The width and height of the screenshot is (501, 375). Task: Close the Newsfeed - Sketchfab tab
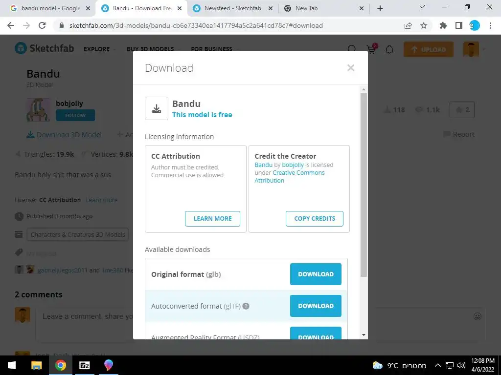(270, 9)
